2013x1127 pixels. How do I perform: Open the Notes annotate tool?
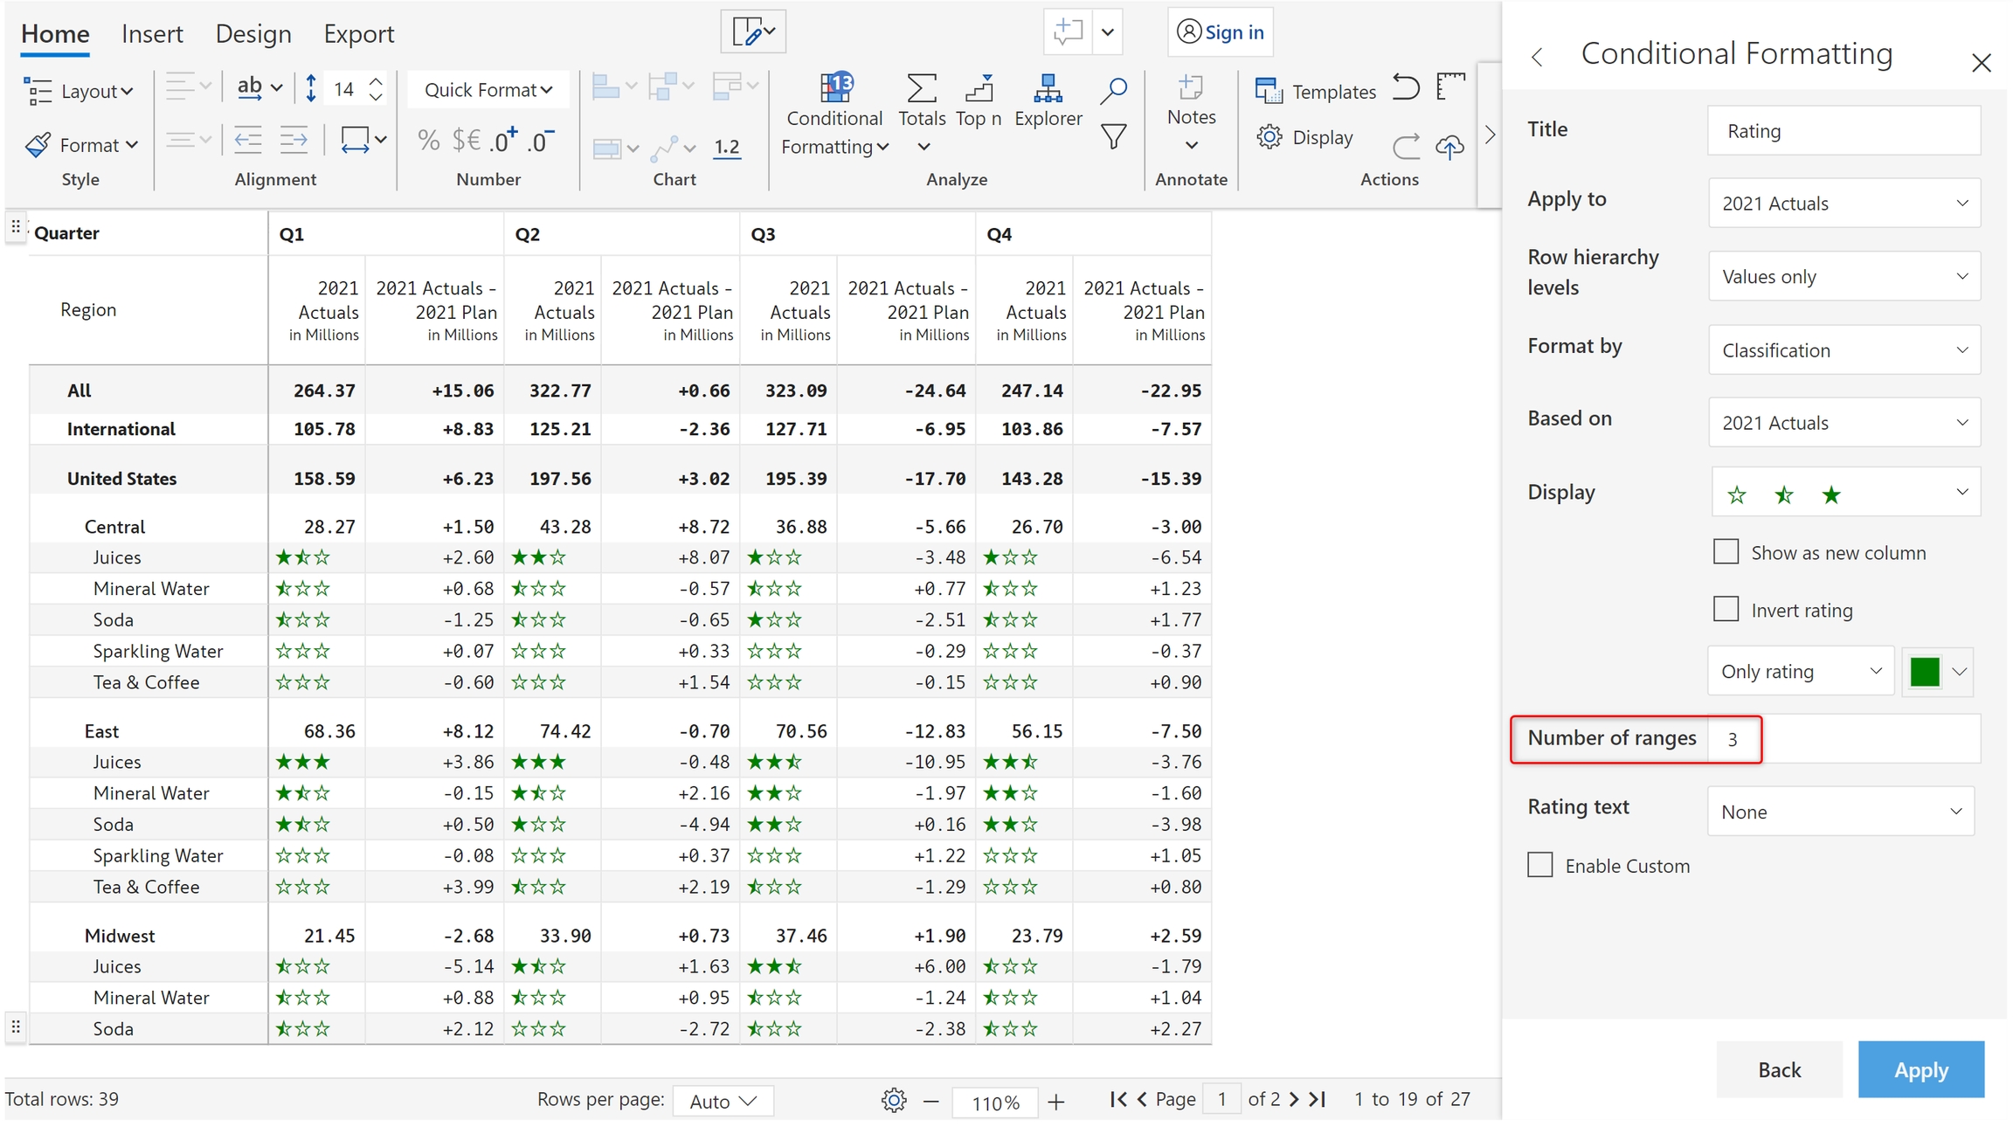click(x=1191, y=89)
